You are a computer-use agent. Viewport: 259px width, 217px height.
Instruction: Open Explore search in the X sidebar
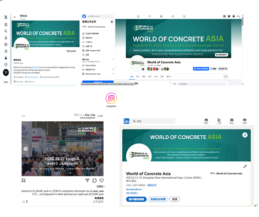(6, 31)
